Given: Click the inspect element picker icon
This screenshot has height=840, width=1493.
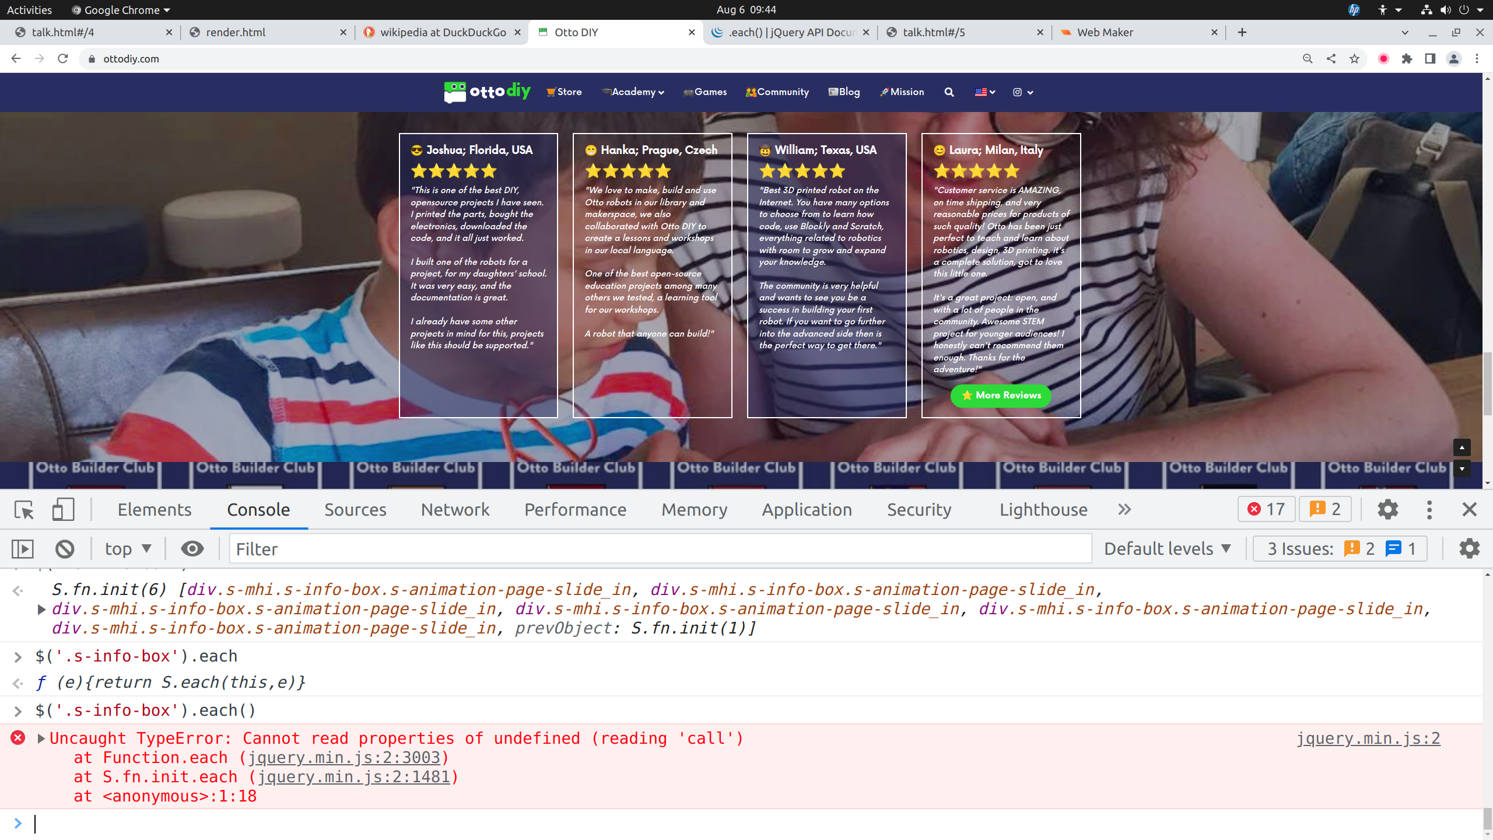Looking at the screenshot, I should pyautogui.click(x=24, y=510).
